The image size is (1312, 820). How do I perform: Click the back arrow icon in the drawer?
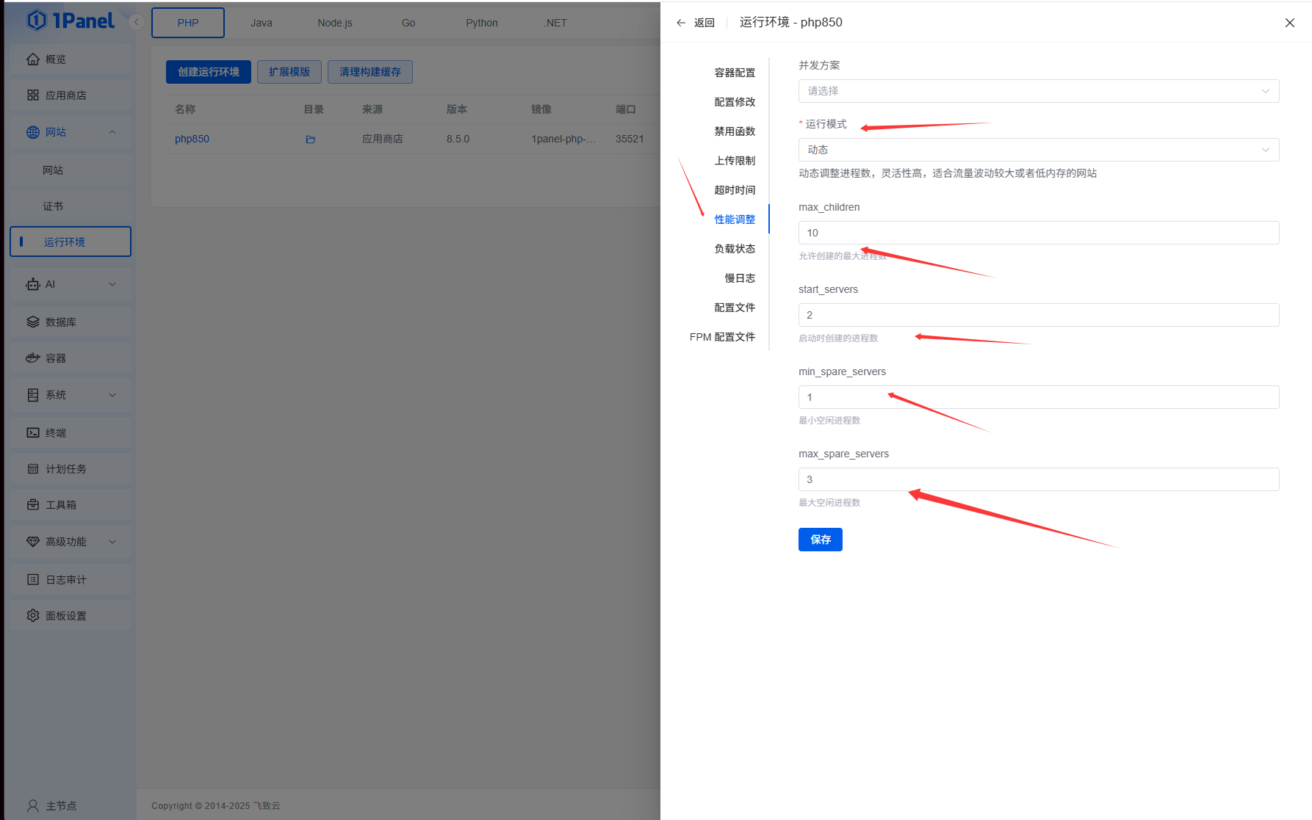coord(681,23)
